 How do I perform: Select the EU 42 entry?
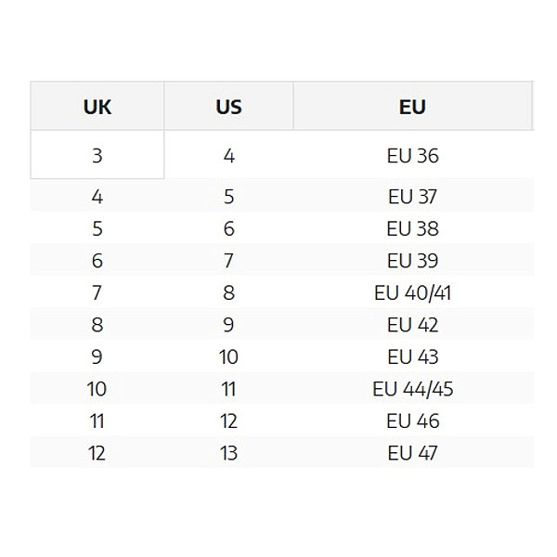(x=413, y=324)
